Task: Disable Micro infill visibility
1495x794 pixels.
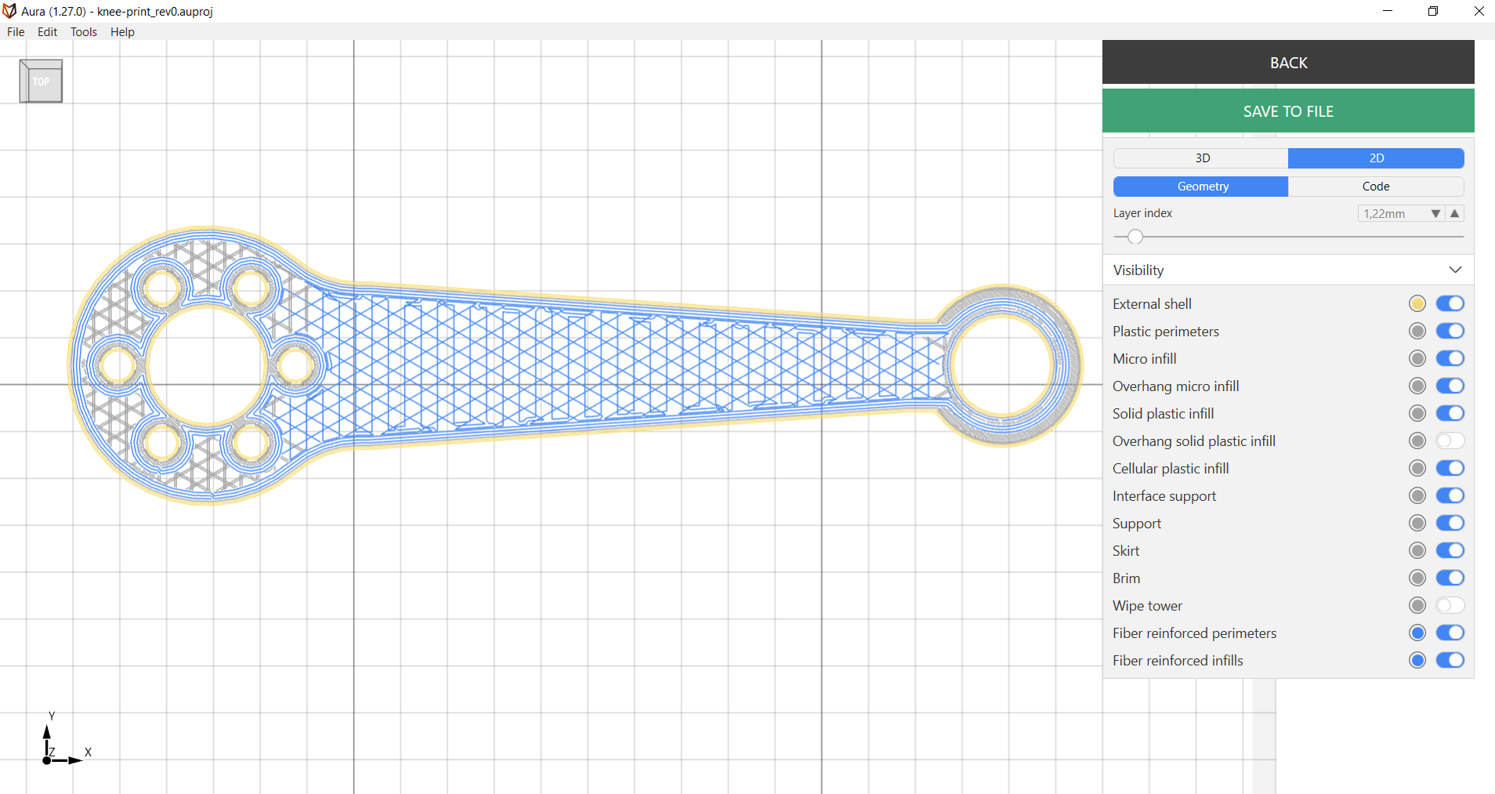Action: click(x=1450, y=358)
